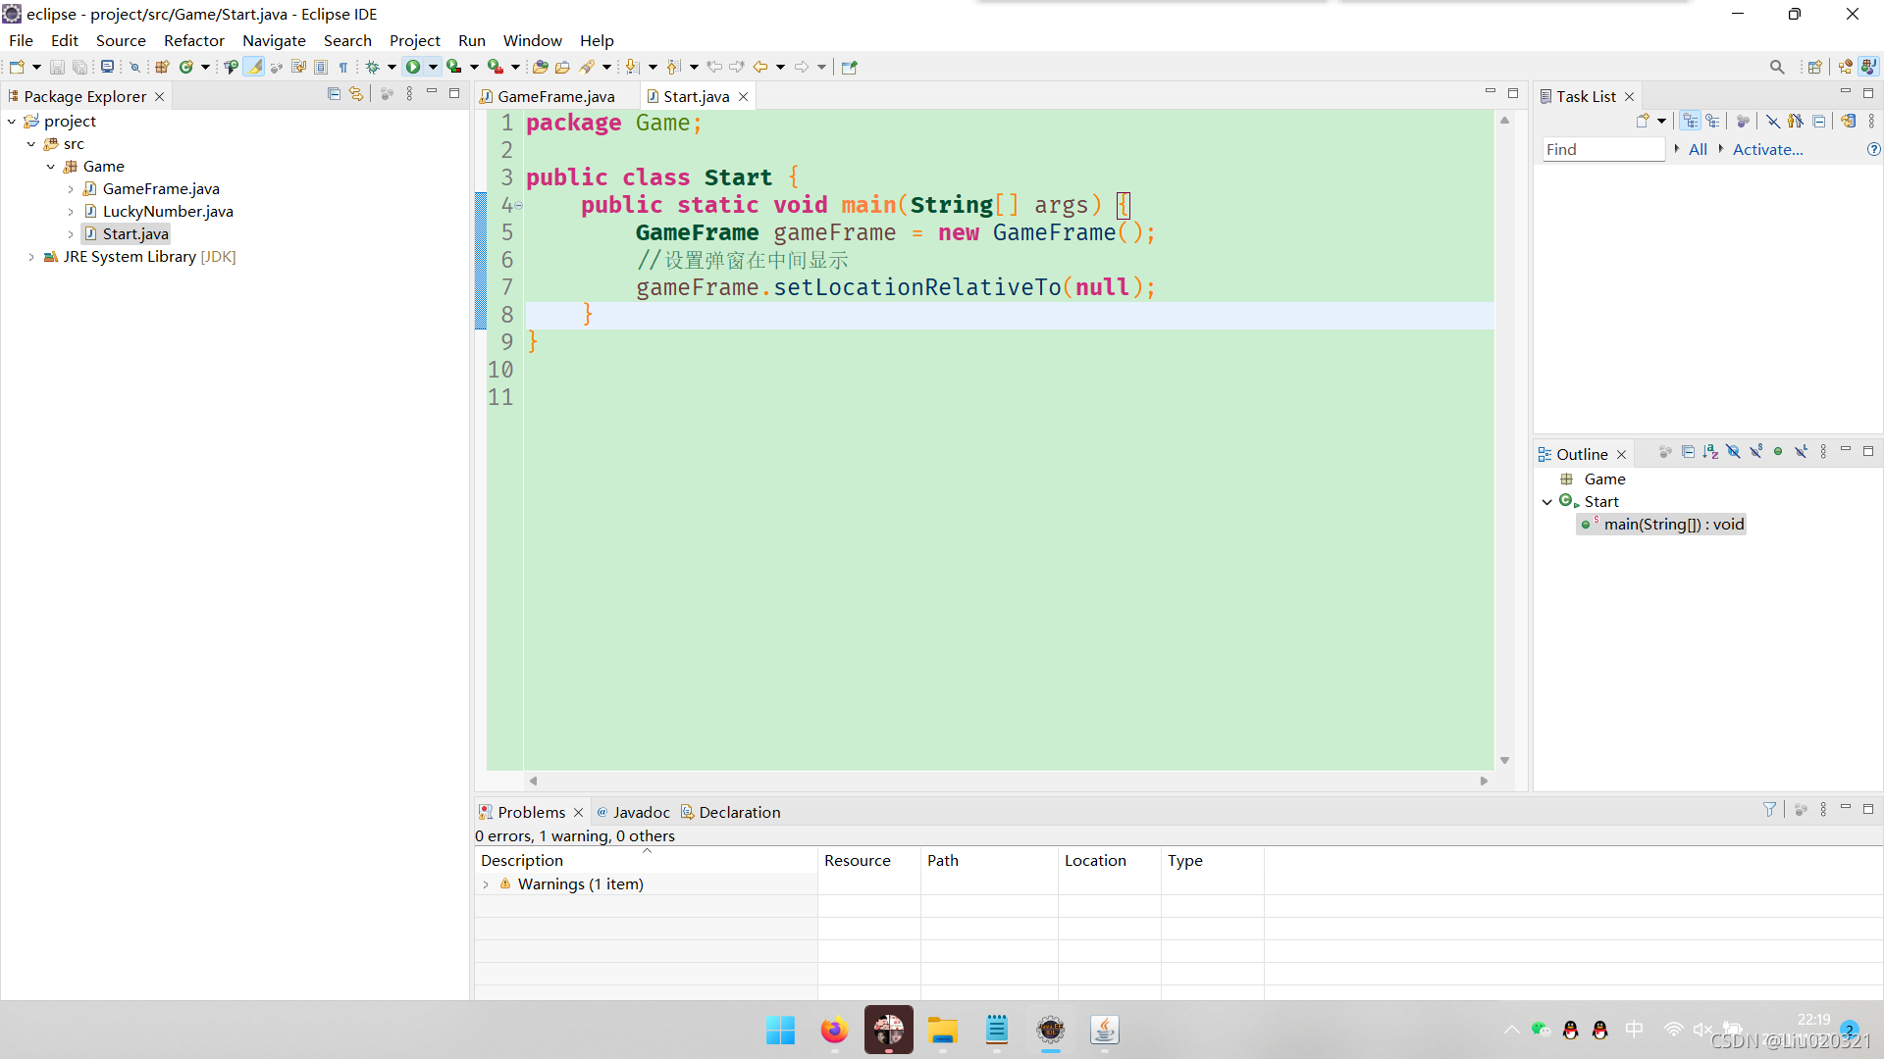Toggle Mark Occurrences highlighter in toolbar
Image resolution: width=1884 pixels, height=1059 pixels.
tap(254, 67)
